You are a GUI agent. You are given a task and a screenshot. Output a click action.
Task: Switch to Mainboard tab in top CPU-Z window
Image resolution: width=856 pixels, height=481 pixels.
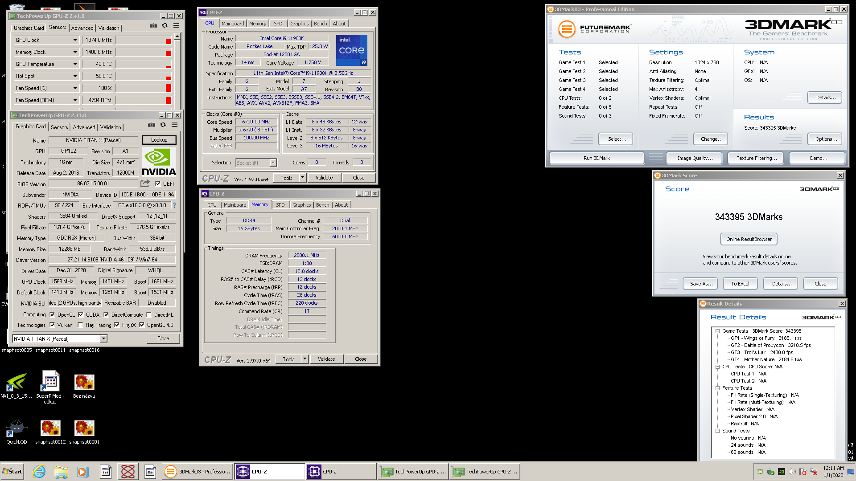[233, 24]
